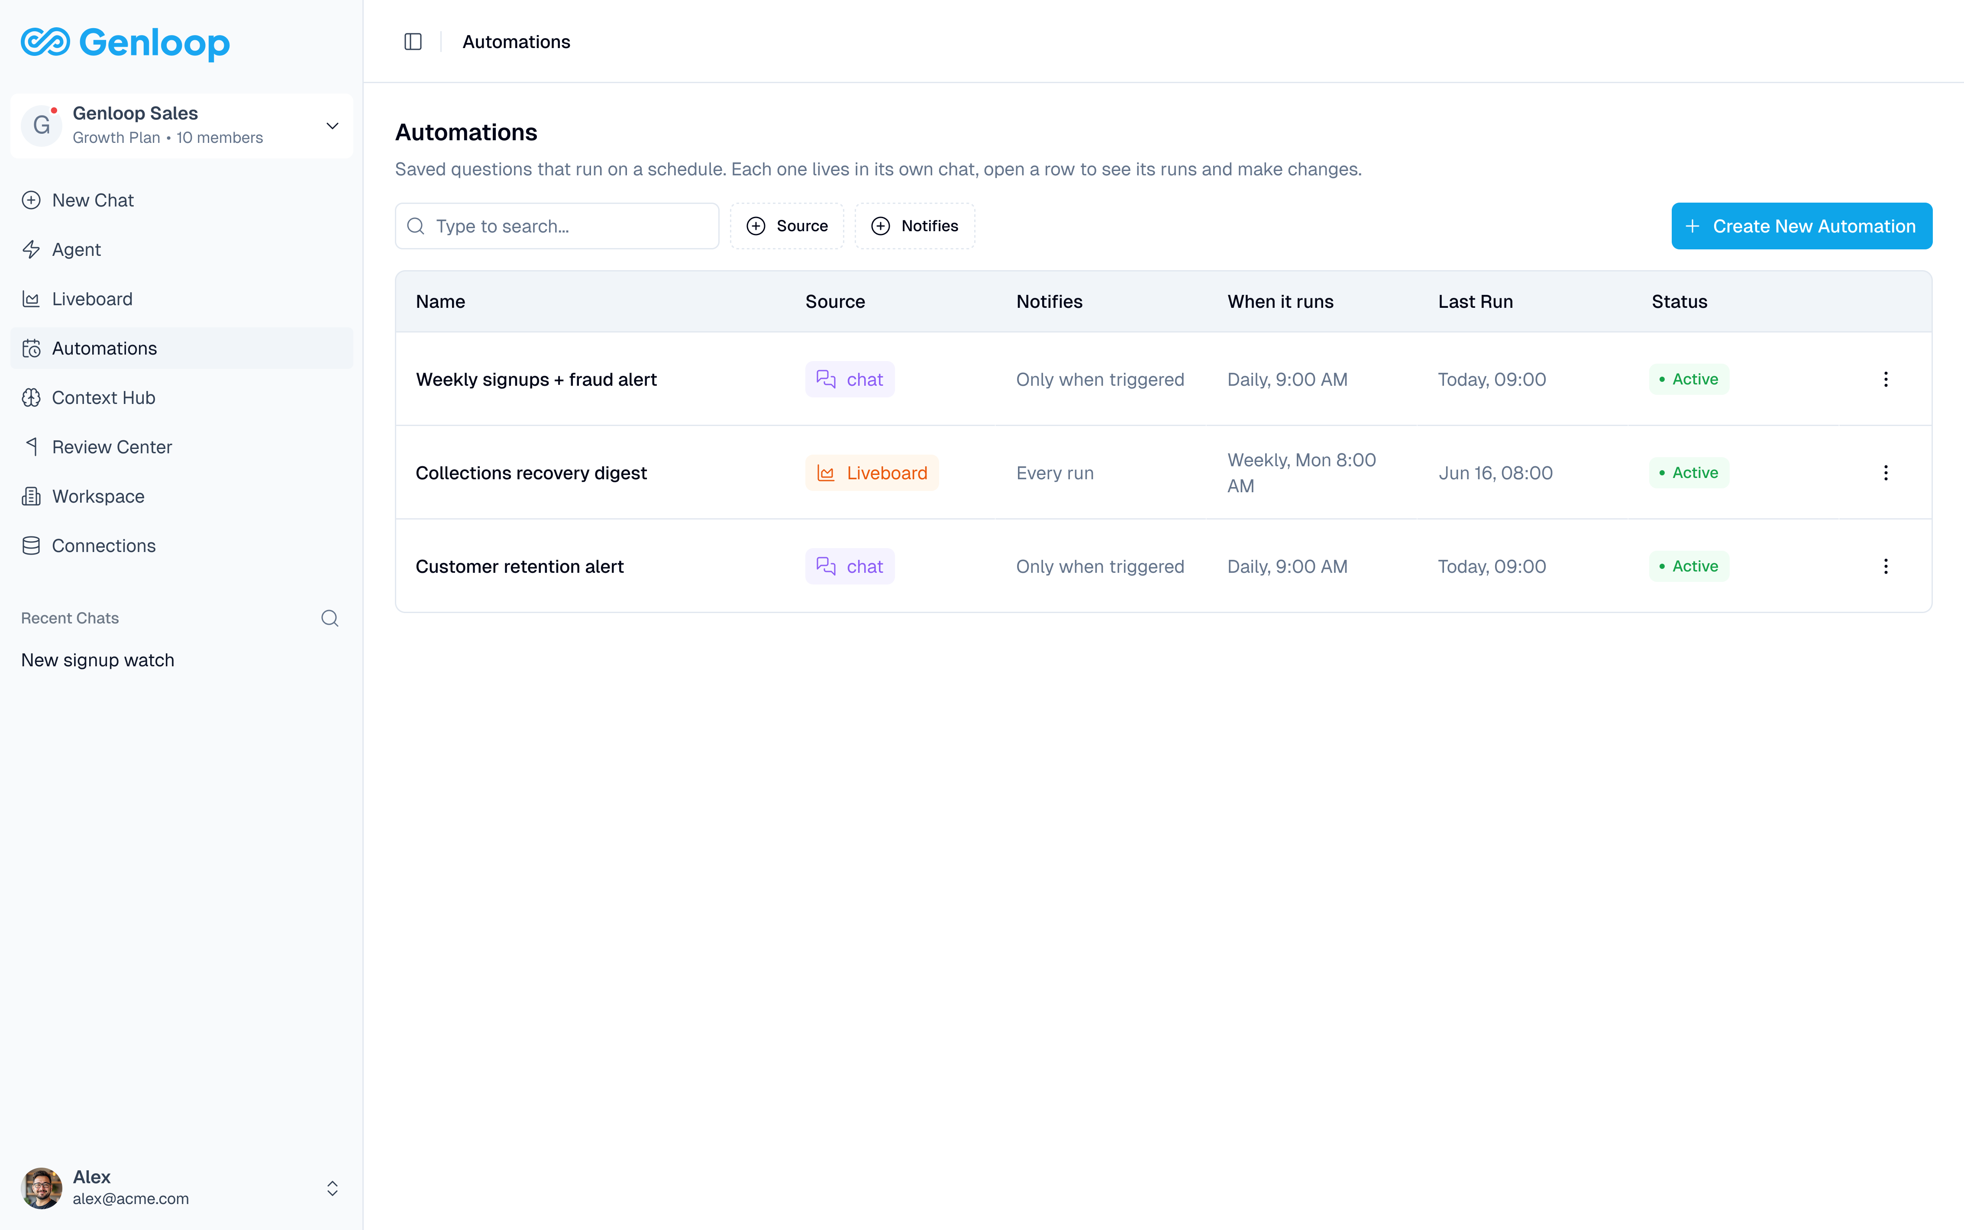This screenshot has height=1230, width=1964.
Task: Click the Last Run column header
Action: click(x=1475, y=302)
